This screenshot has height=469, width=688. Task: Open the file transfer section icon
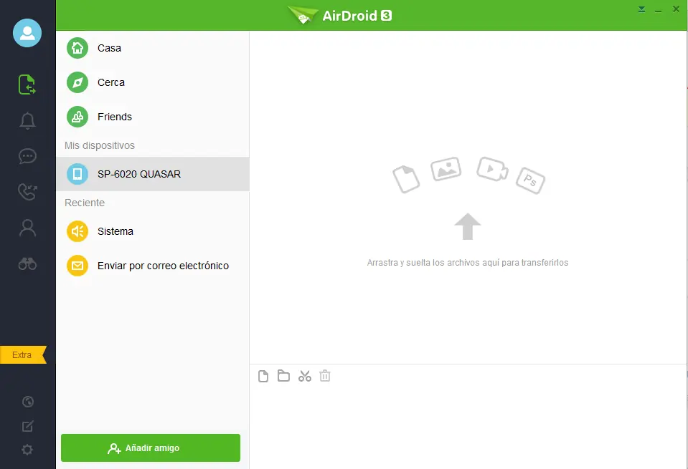point(27,84)
